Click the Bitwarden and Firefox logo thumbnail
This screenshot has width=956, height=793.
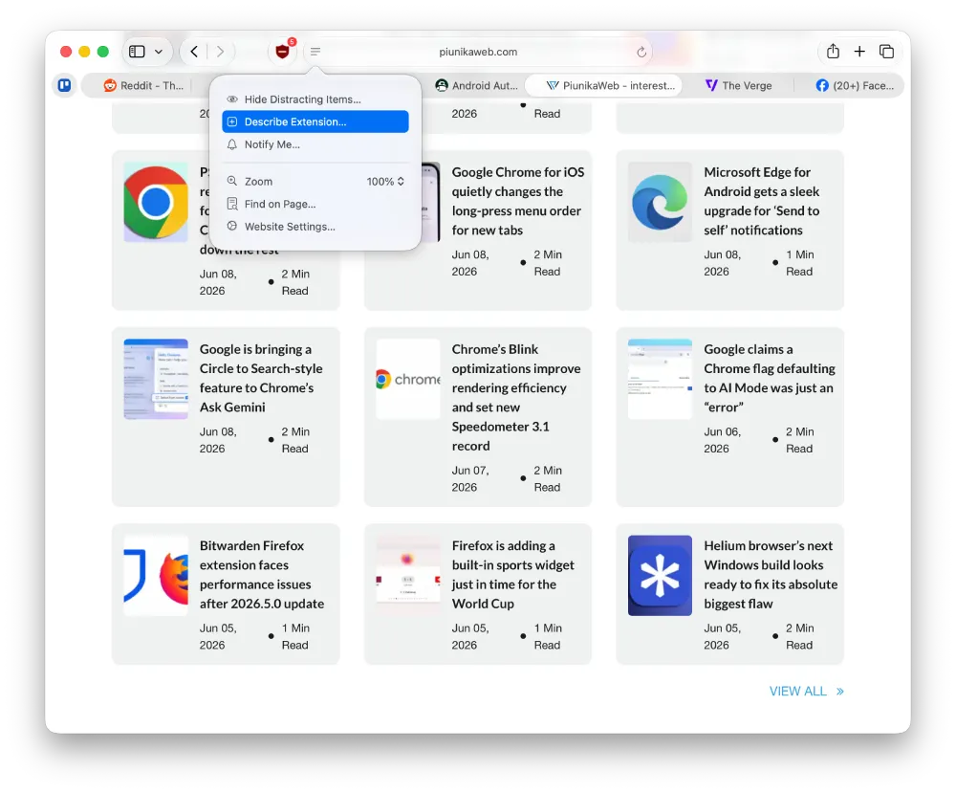click(156, 575)
